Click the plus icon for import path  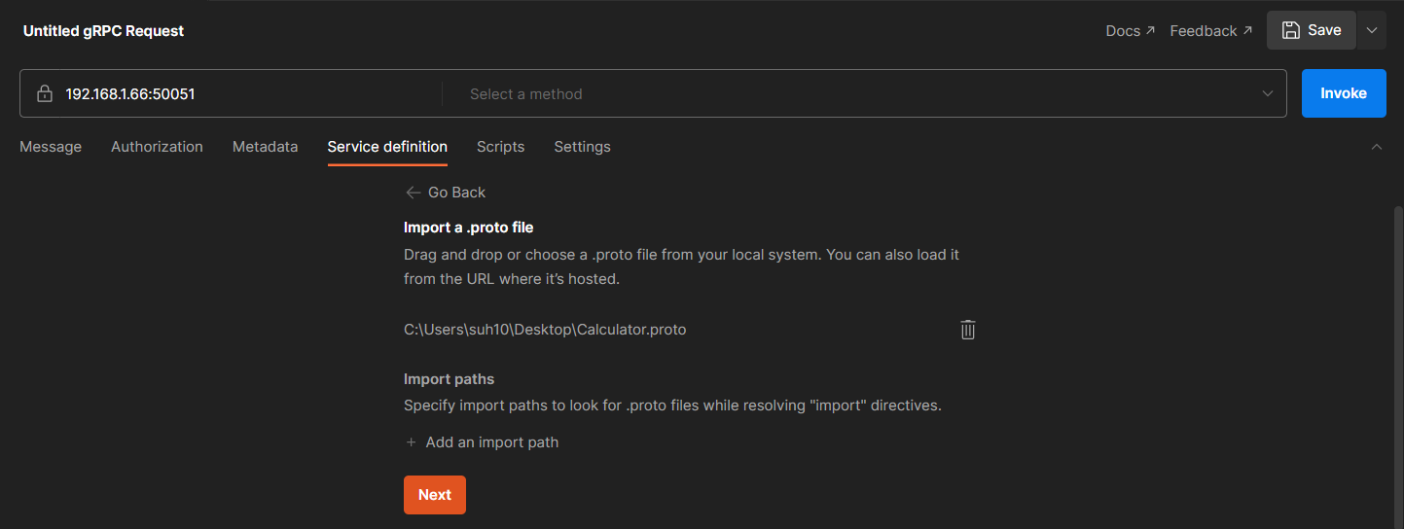tap(411, 442)
